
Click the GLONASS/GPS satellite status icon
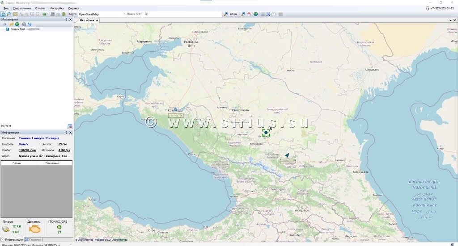click(x=59, y=227)
